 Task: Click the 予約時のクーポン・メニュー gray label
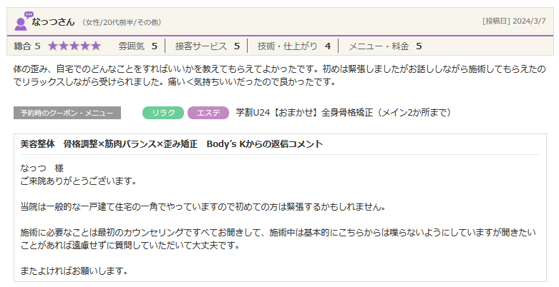coord(67,113)
